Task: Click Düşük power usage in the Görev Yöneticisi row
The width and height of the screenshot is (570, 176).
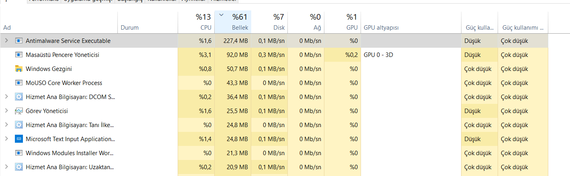Action: pos(472,111)
